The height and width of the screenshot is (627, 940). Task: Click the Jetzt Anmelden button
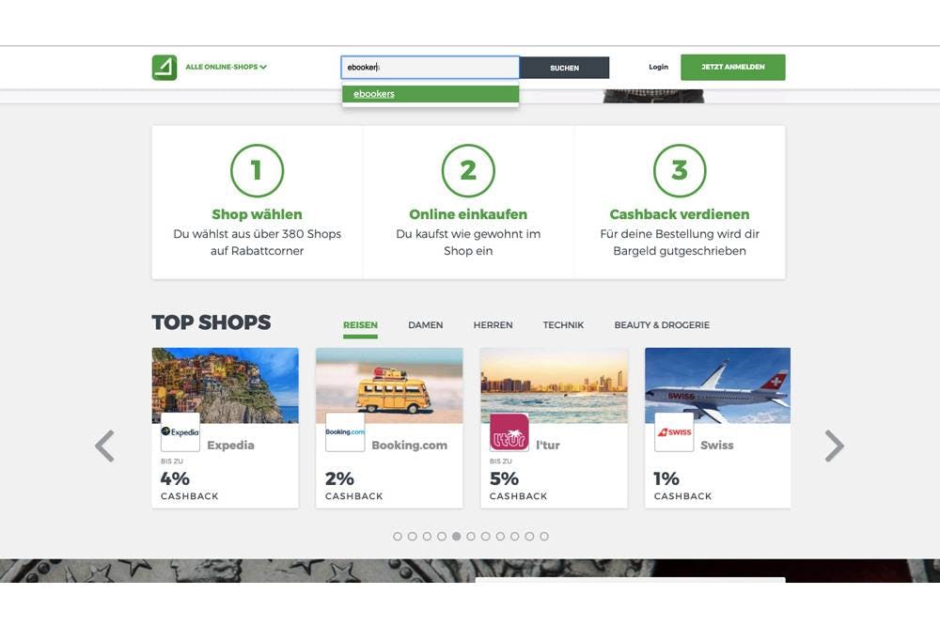(732, 68)
